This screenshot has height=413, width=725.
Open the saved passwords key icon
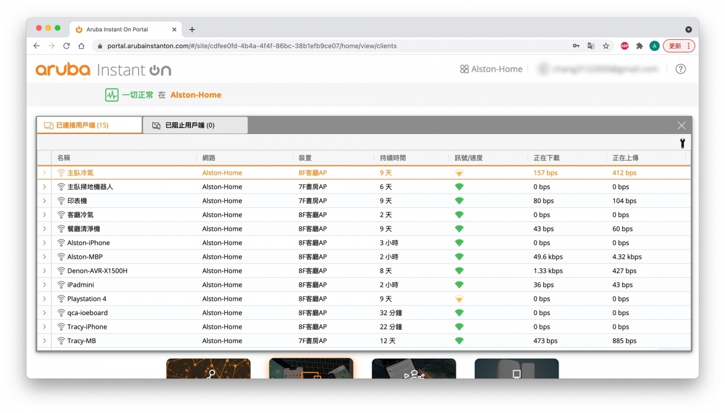click(576, 46)
